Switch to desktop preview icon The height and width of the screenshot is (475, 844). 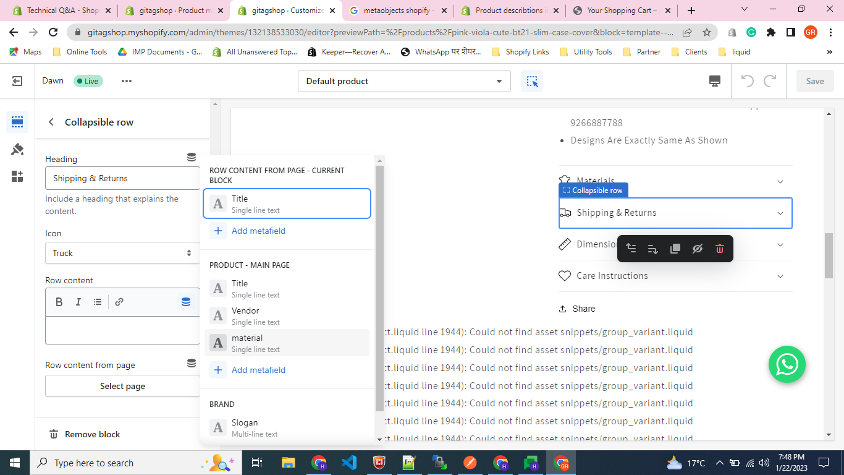[x=715, y=81]
